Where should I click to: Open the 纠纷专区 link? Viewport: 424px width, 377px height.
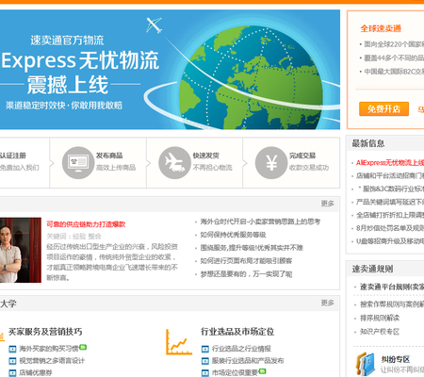pos(396,359)
